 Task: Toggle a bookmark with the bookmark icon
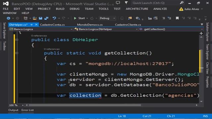(177, 18)
